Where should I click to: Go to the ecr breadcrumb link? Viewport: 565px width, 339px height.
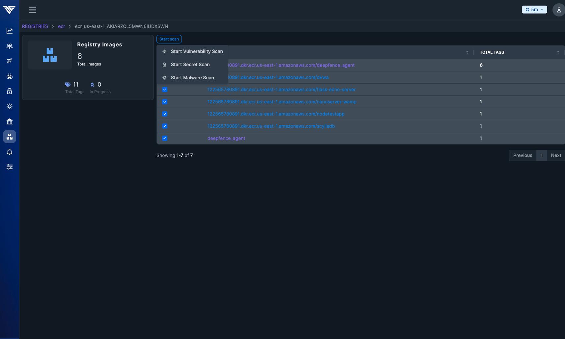pos(61,26)
